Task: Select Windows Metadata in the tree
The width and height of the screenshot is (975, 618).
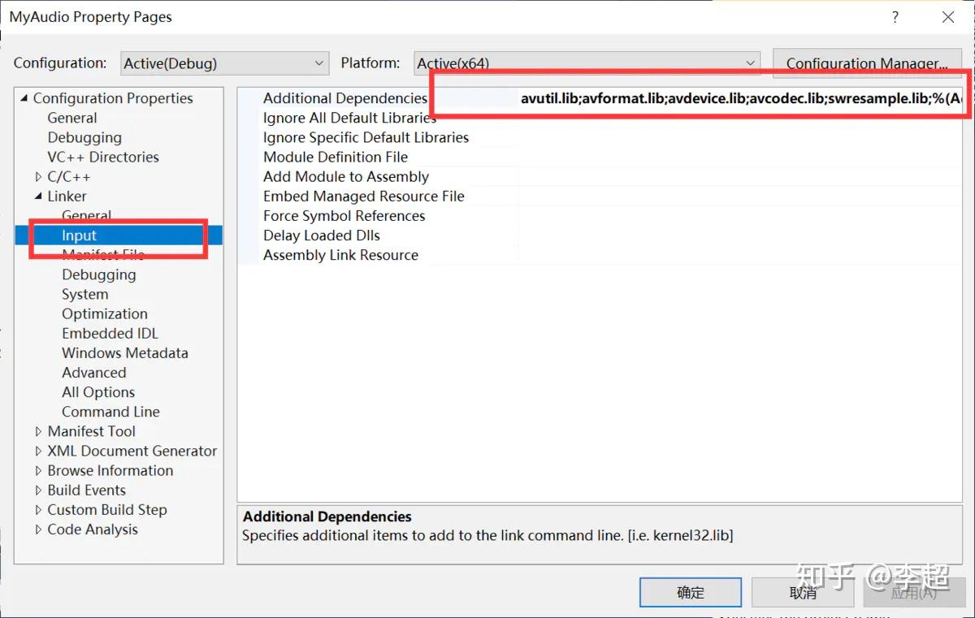Action: tap(125, 352)
